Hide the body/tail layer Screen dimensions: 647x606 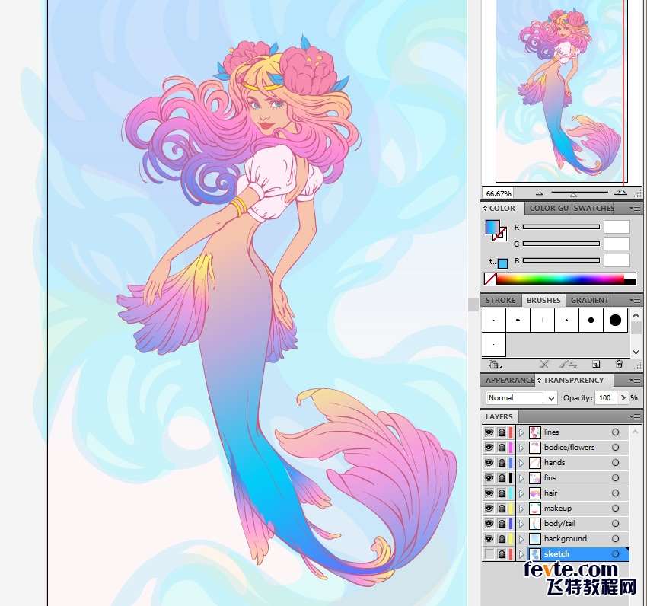coord(489,524)
